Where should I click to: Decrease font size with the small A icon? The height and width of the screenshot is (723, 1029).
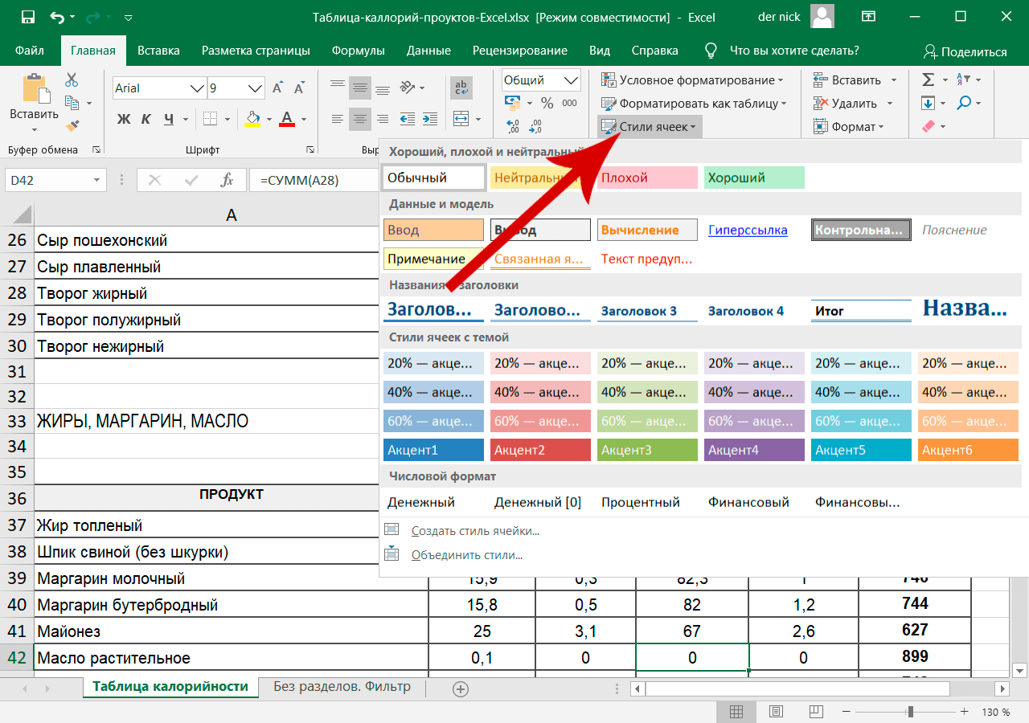300,88
